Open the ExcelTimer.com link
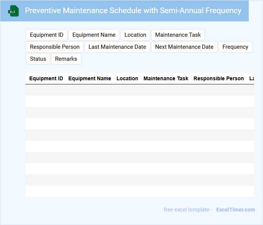This screenshot has width=263, height=225. click(235, 210)
